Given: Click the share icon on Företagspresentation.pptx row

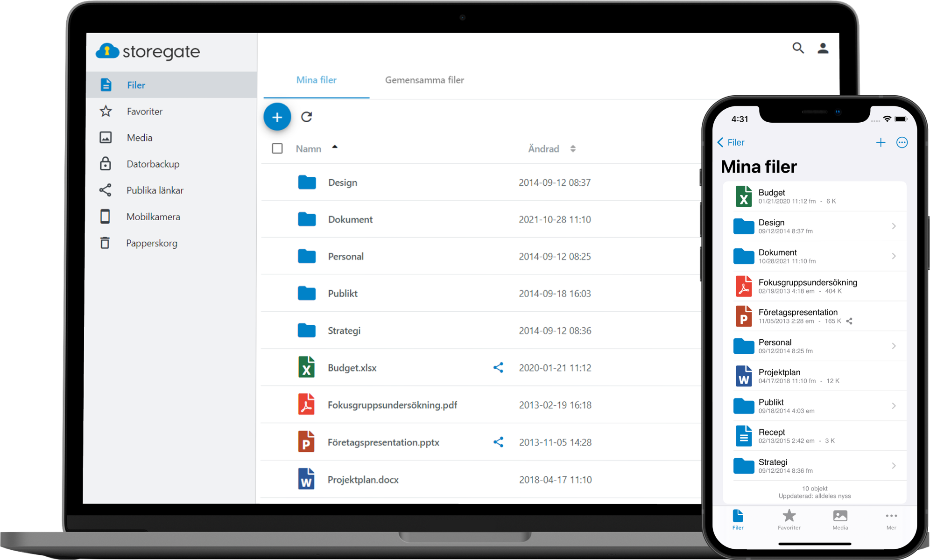Looking at the screenshot, I should pos(498,442).
